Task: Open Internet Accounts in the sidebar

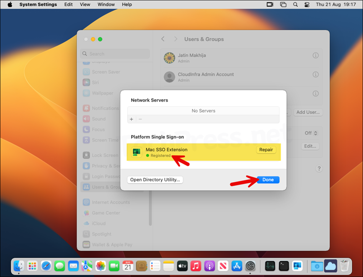Action: tap(106, 202)
